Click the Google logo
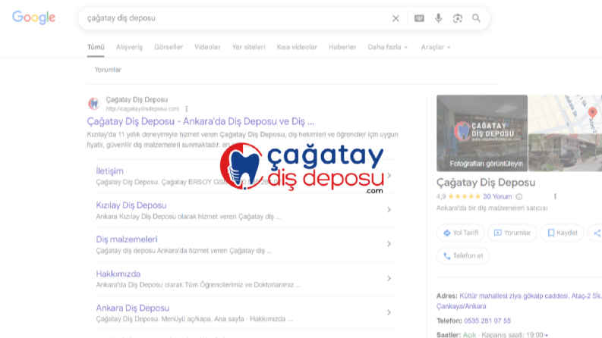This screenshot has width=602, height=338. (x=34, y=17)
